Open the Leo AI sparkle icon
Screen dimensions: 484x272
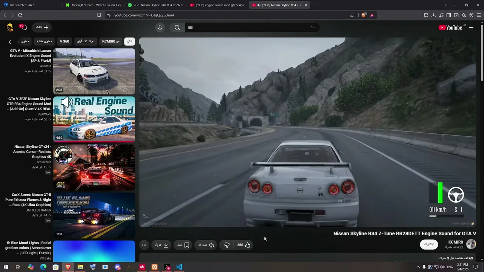click(x=464, y=15)
